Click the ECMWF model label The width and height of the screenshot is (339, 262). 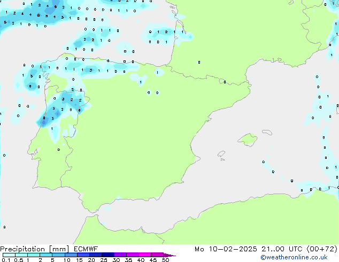coord(86,249)
